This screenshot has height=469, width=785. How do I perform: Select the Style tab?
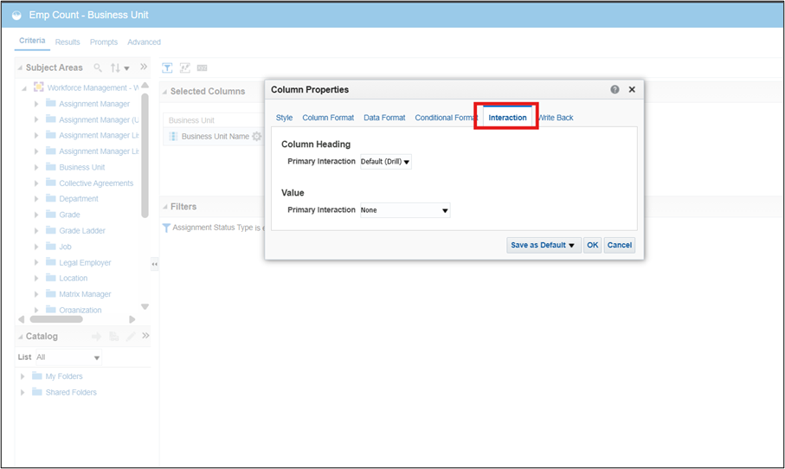click(284, 118)
